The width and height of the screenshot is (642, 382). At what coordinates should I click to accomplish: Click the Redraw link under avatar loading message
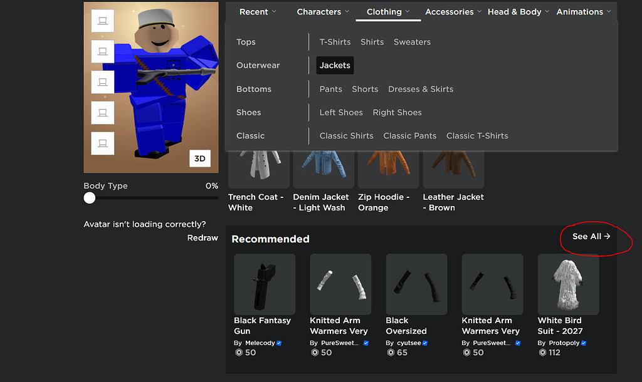tap(203, 237)
